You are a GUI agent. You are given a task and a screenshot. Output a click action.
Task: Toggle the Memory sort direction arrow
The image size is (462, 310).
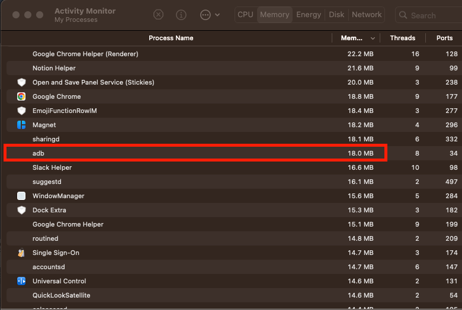(373, 38)
